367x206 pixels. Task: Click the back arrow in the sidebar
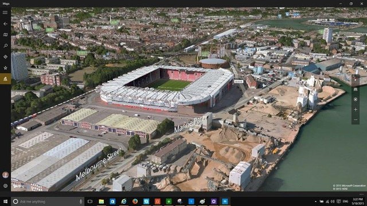click(x=5, y=23)
